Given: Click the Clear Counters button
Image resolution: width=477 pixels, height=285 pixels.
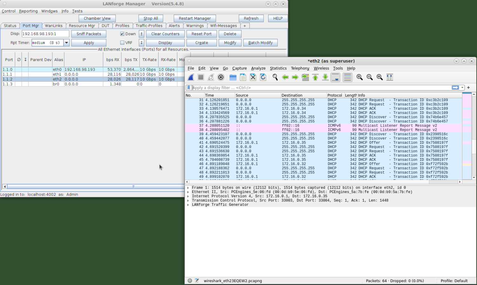Looking at the screenshot, I should 165,34.
